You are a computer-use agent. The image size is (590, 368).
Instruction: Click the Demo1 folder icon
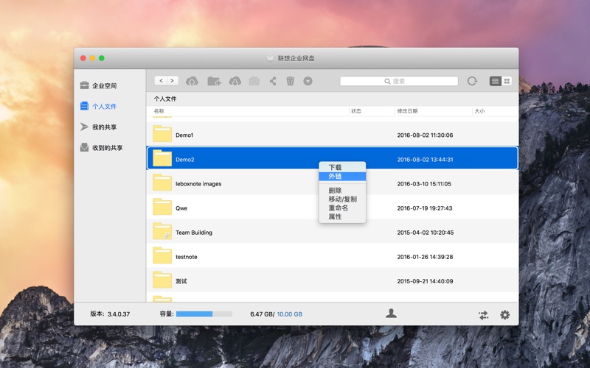pos(162,134)
